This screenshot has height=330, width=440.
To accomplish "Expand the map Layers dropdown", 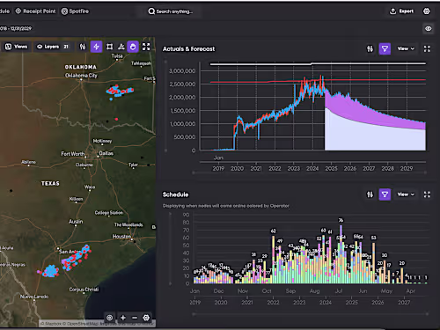I will (53, 47).
